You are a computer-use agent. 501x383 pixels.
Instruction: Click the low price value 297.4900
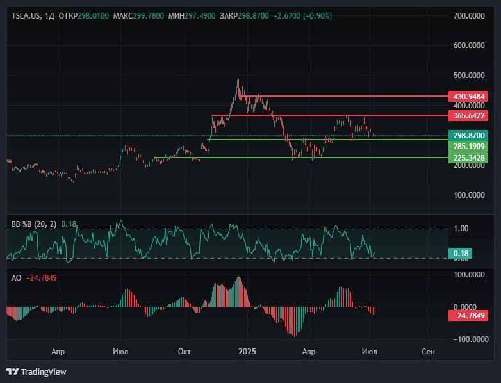(x=200, y=15)
